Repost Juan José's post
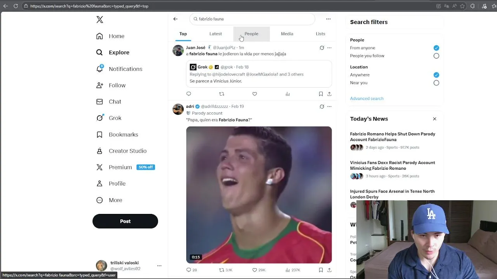The image size is (497, 279). tap(222, 94)
